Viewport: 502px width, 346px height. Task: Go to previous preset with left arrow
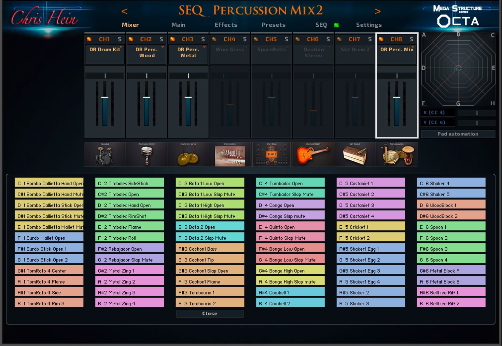point(124,11)
